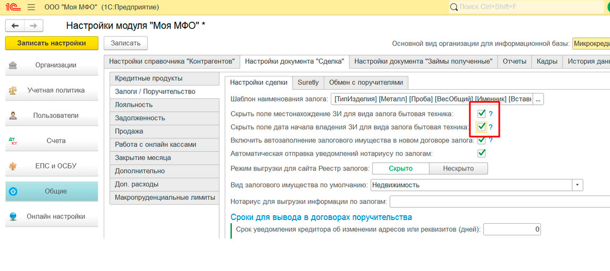This screenshot has height=271, width=610.
Task: Toggle скрыть поле дата начала владения ЗИ checkbox
Action: [x=481, y=127]
